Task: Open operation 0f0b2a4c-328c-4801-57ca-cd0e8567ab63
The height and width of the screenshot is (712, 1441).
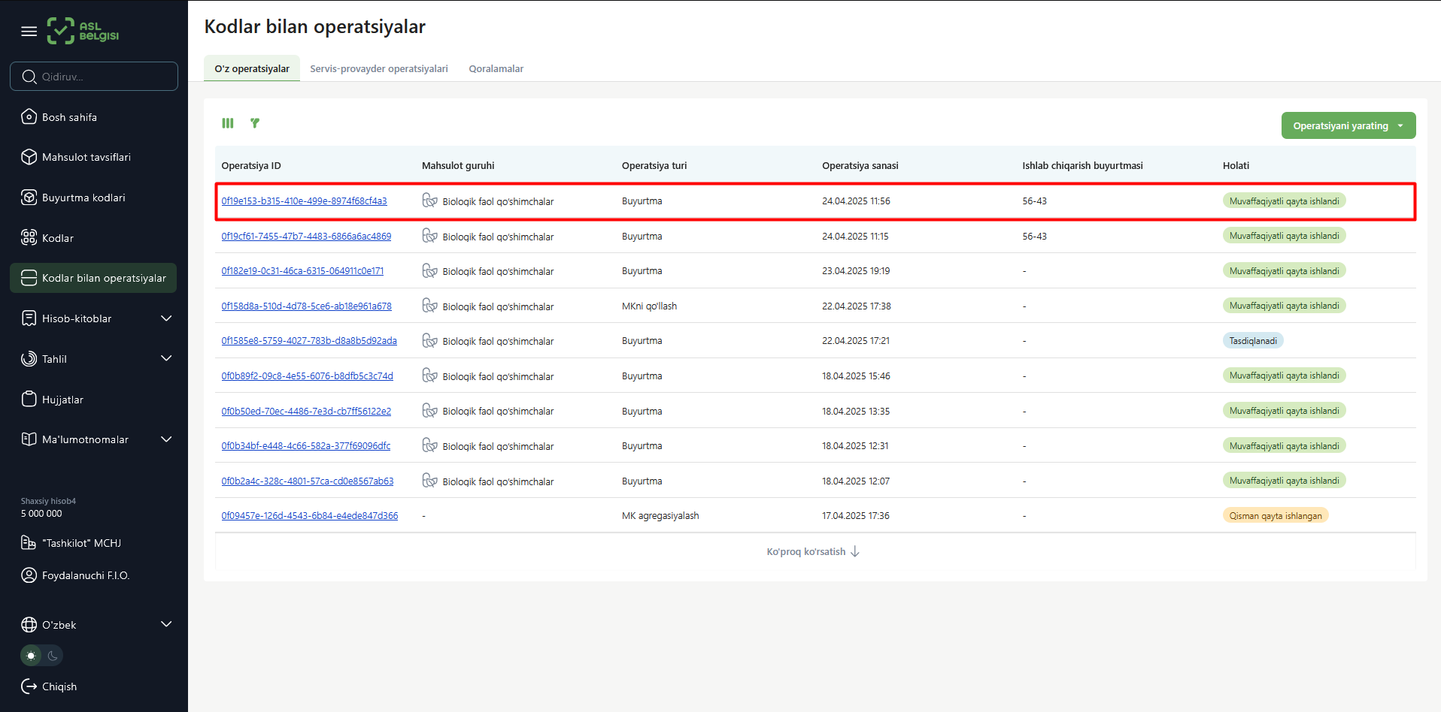Action: pyautogui.click(x=308, y=481)
